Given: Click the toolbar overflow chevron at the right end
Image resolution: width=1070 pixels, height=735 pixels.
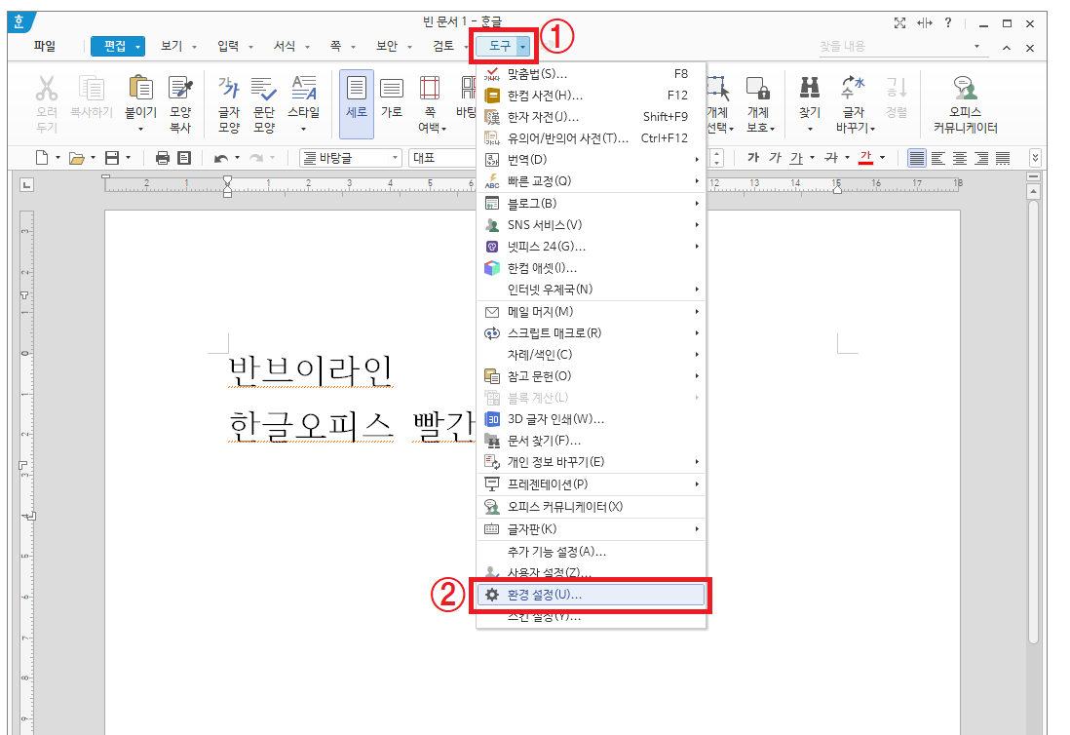Looking at the screenshot, I should point(1035,158).
